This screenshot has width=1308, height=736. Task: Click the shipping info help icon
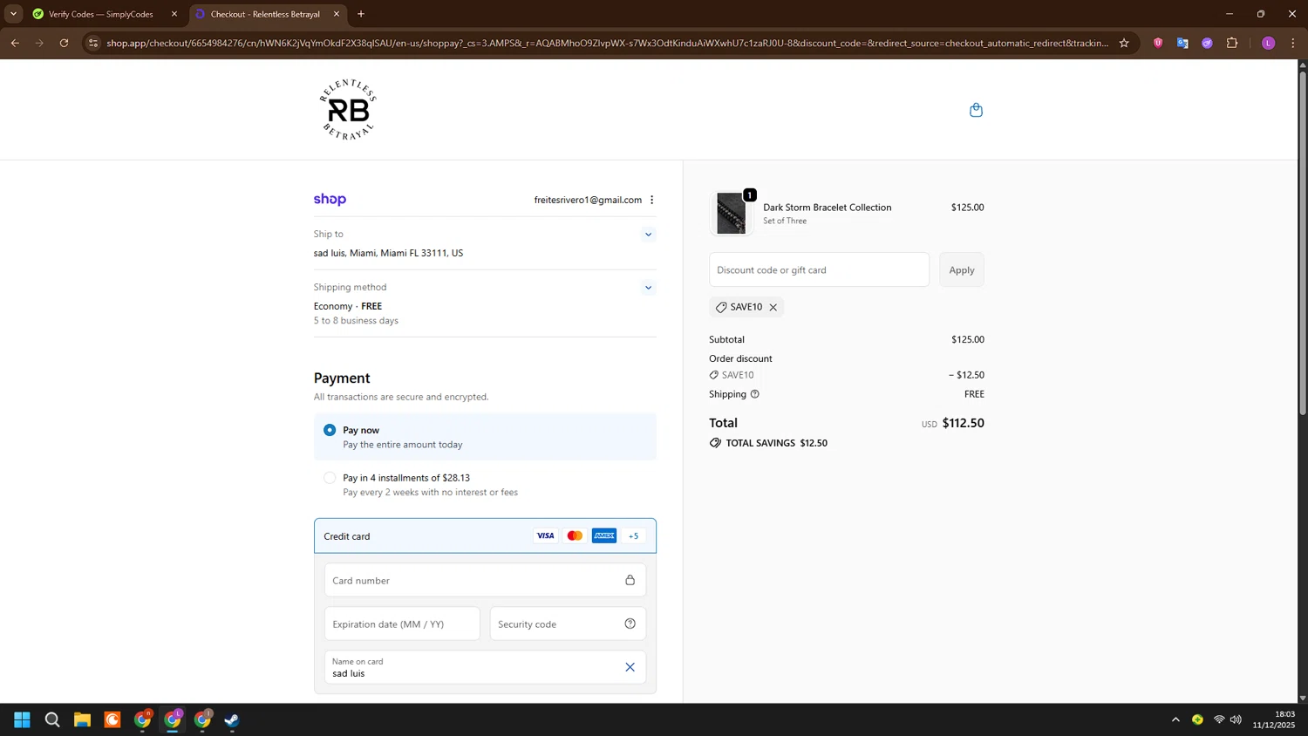click(x=755, y=394)
